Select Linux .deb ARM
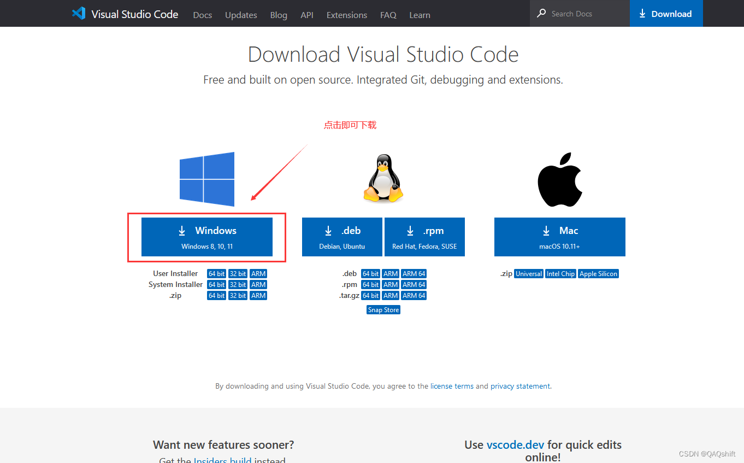 (391, 274)
